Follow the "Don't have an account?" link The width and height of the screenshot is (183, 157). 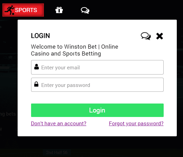click(x=59, y=124)
